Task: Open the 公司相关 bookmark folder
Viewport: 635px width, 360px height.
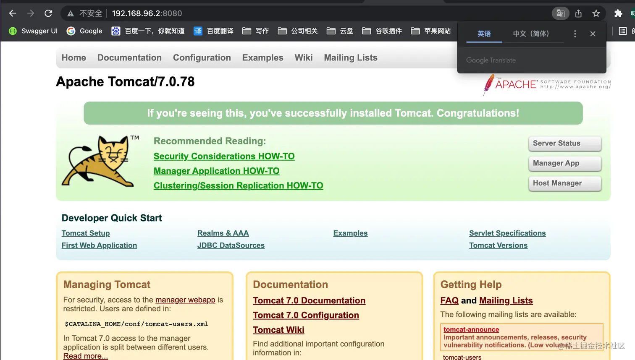Action: (298, 31)
